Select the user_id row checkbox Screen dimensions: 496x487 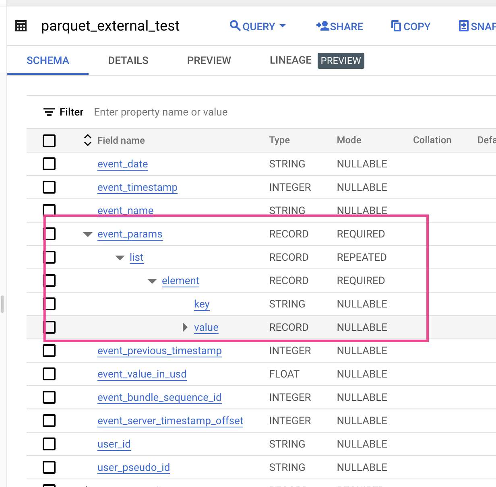pyautogui.click(x=49, y=444)
